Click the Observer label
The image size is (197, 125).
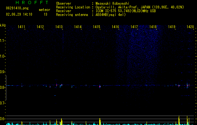tap(64, 3)
